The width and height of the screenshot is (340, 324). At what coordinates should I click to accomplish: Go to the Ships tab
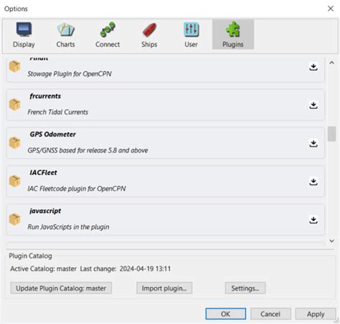149,34
